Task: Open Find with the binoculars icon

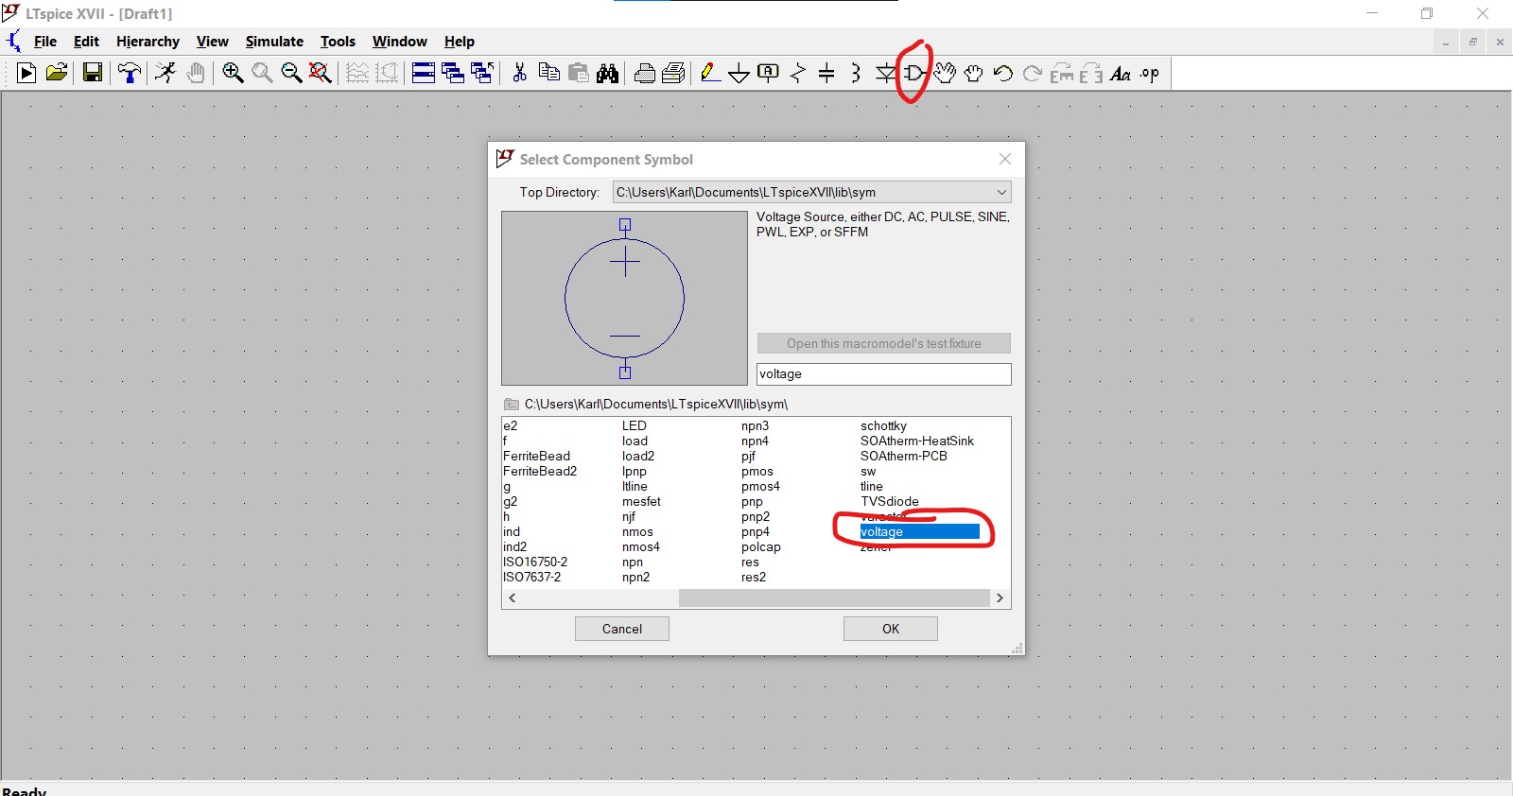Action: click(607, 73)
